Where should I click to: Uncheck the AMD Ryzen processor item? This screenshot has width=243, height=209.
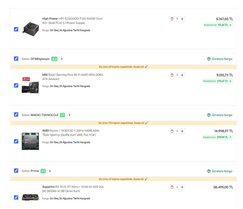[x=16, y=141]
